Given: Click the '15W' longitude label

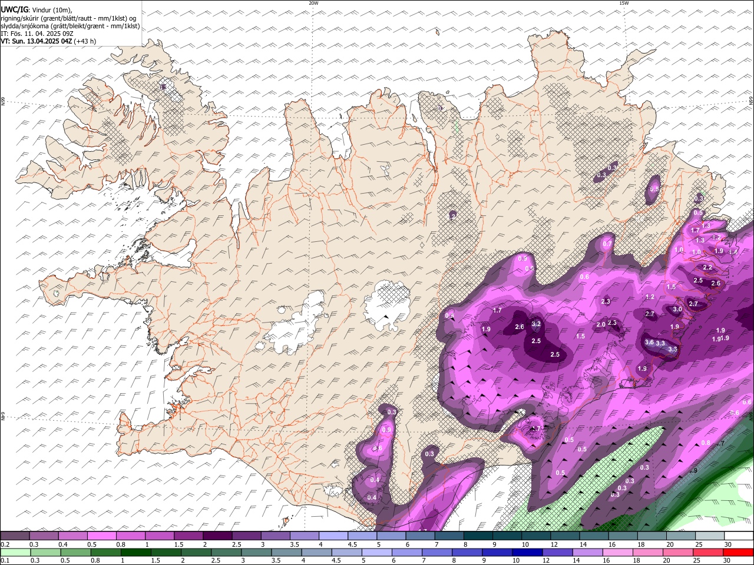Looking at the screenshot, I should [x=624, y=3].
